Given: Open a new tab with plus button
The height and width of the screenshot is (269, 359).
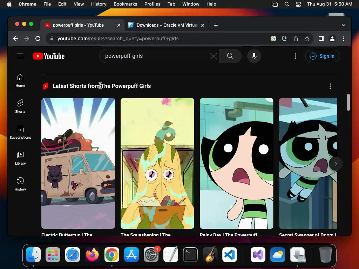Looking at the screenshot, I should pyautogui.click(x=216, y=25).
